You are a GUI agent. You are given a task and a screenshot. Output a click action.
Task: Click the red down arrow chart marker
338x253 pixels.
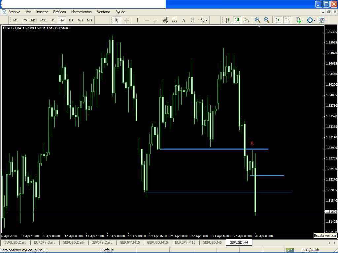point(252,144)
